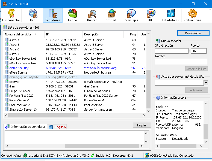The height and width of the screenshot is (161, 212).
Task: Click server list scroll up arrow
Action: (148, 34)
